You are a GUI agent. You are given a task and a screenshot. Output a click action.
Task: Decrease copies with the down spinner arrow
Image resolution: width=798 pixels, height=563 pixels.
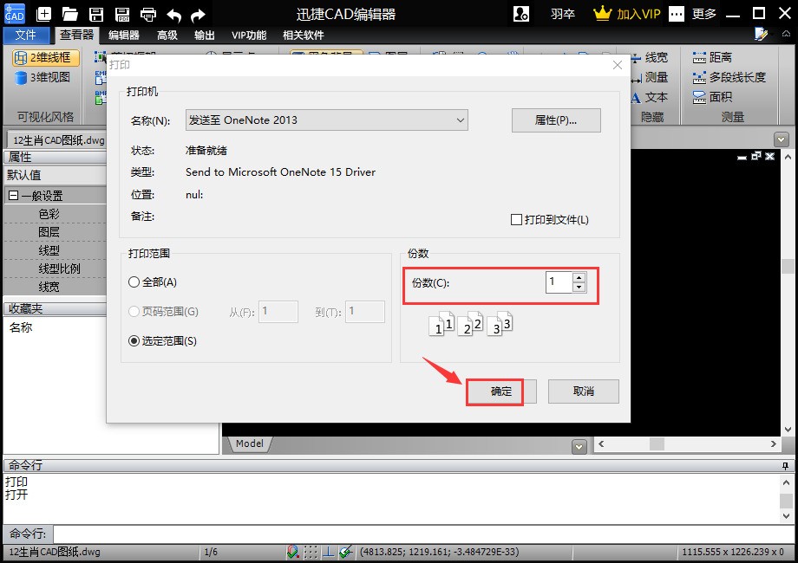pyautogui.click(x=579, y=287)
